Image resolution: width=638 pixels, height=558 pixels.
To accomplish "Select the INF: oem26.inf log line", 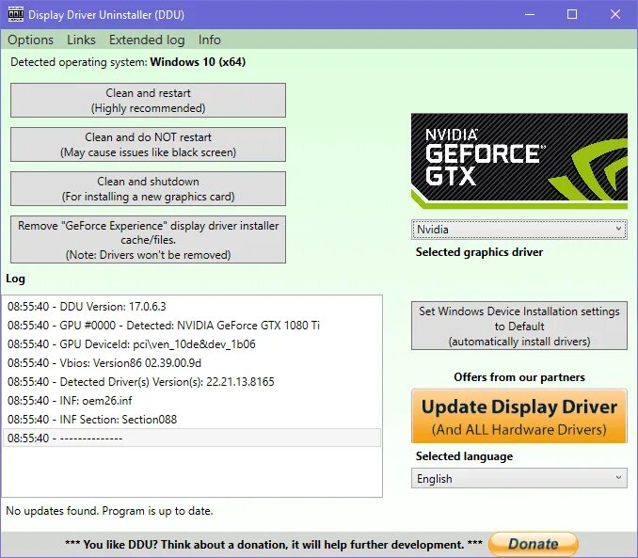I will [192, 401].
